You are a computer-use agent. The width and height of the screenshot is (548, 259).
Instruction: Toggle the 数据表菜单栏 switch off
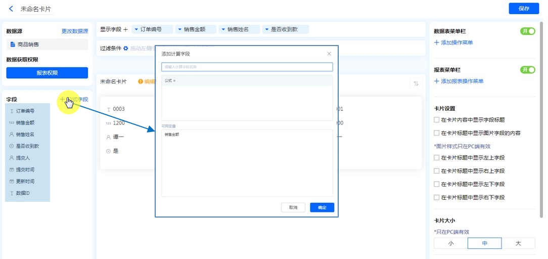(527, 31)
